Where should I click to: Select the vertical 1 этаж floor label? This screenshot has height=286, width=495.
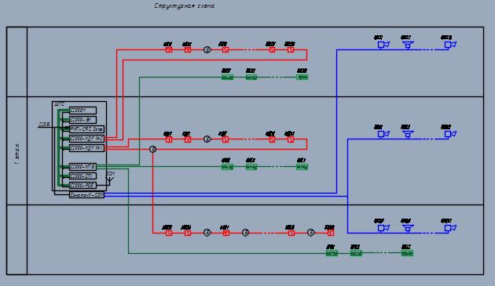click(16, 154)
